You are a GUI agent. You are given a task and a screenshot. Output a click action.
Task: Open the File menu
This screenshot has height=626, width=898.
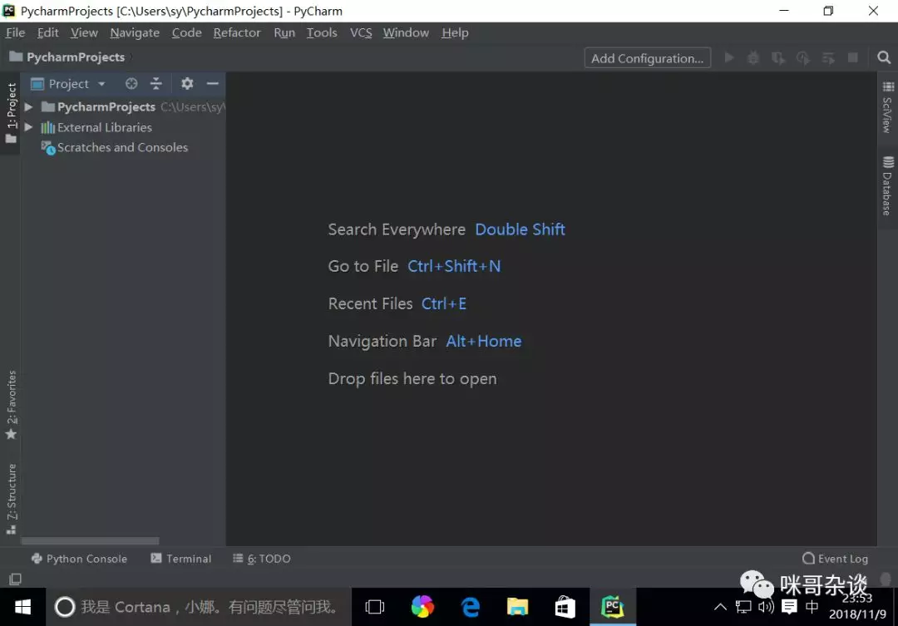[16, 32]
